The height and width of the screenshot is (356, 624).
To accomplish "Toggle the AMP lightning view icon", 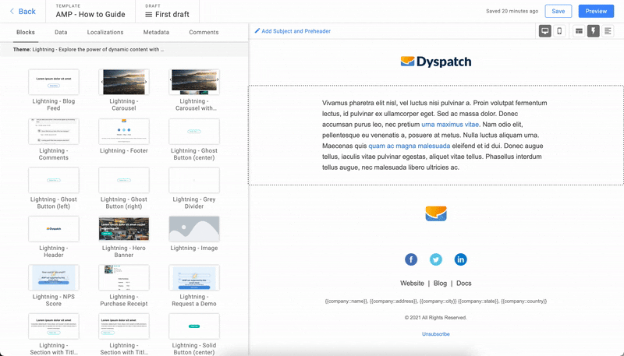I will [x=594, y=31].
